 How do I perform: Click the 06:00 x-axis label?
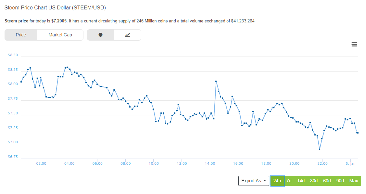(x=97, y=163)
